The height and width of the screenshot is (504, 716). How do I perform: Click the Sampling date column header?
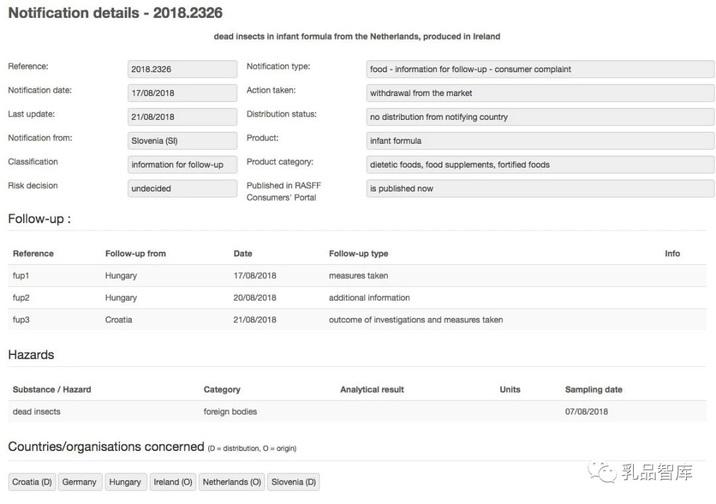(593, 389)
